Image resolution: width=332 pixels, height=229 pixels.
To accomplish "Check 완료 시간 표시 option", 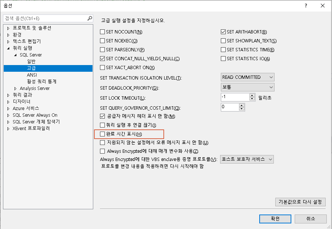I will coord(102,134).
